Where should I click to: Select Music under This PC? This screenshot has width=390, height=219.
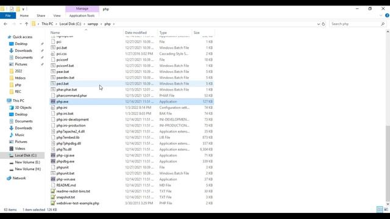[19, 135]
